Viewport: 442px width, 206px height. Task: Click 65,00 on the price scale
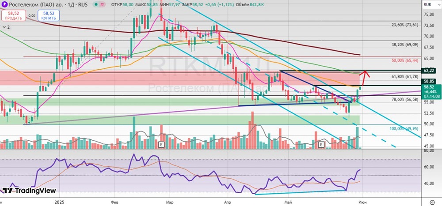click(x=428, y=58)
